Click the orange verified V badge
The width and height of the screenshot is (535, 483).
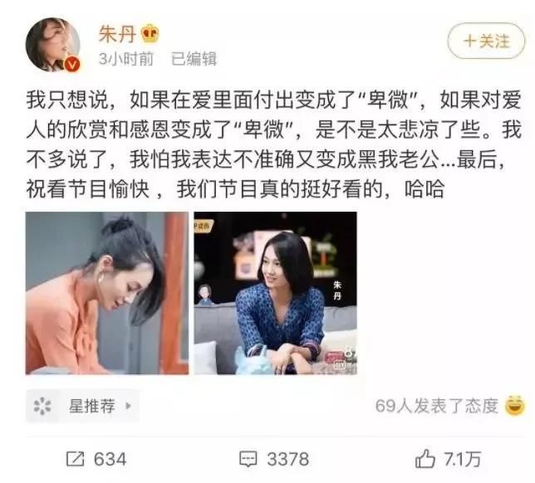[72, 64]
